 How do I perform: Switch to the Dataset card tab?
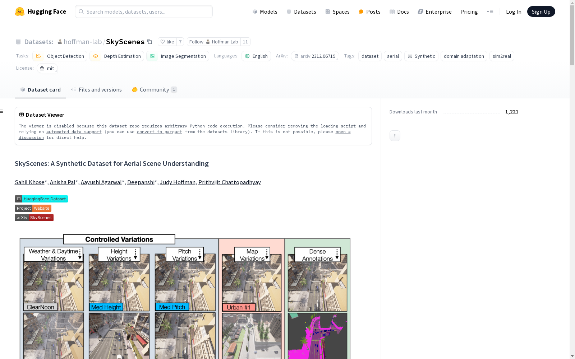[x=40, y=90]
